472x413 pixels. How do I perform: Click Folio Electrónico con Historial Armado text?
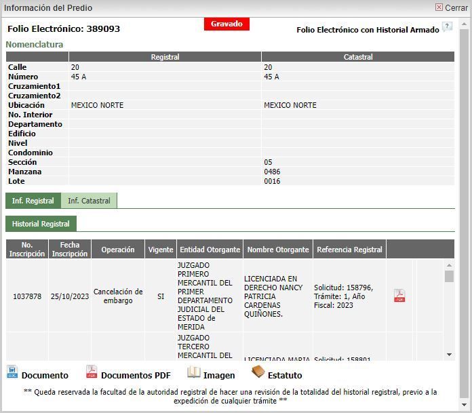pyautogui.click(x=368, y=30)
